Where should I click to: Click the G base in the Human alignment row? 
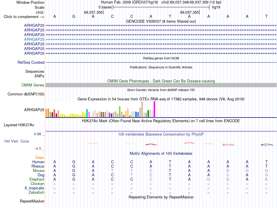[x=74, y=162]
